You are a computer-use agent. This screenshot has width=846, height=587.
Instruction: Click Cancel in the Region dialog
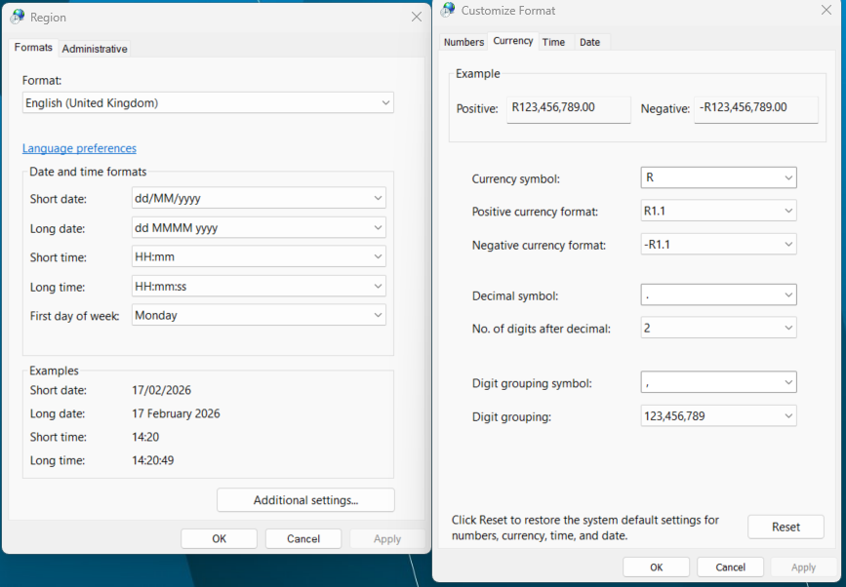[302, 538]
